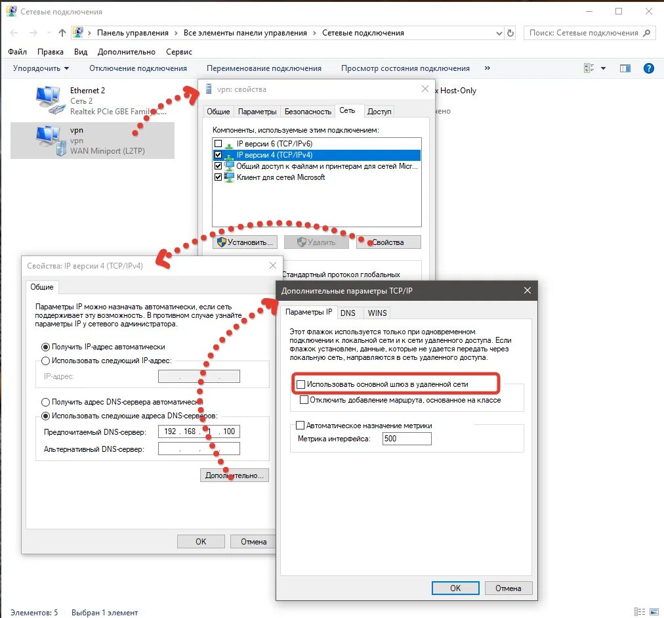
Task: Show more toolbar commands chevron
Action: coord(488,68)
